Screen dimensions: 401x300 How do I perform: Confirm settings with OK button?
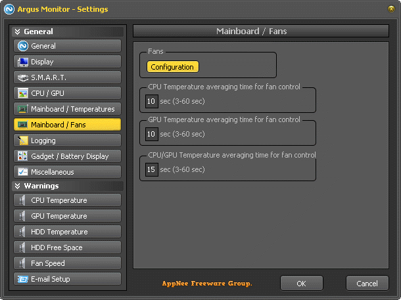pyautogui.click(x=302, y=284)
